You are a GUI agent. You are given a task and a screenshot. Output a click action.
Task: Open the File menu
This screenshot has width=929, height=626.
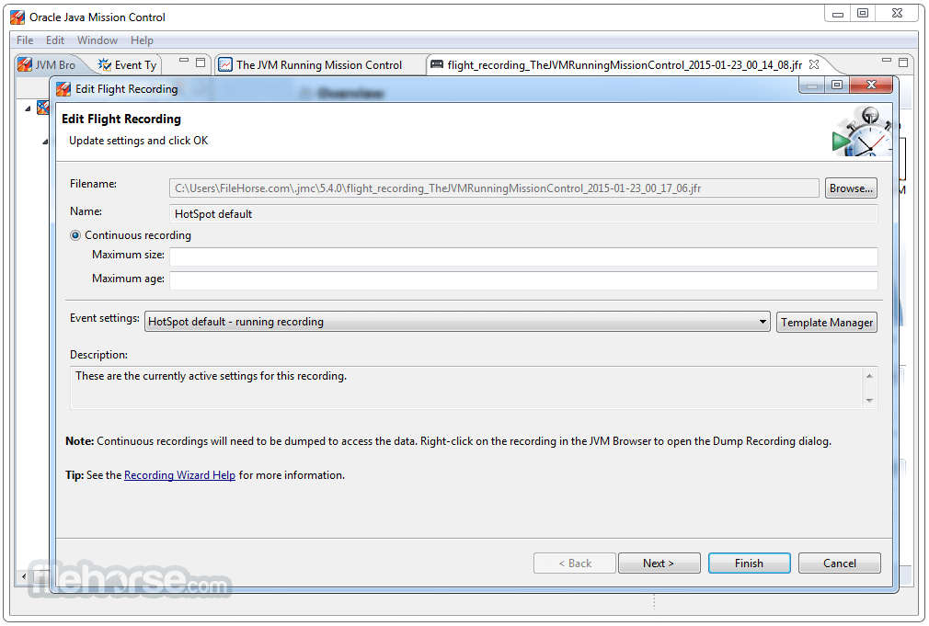click(25, 40)
